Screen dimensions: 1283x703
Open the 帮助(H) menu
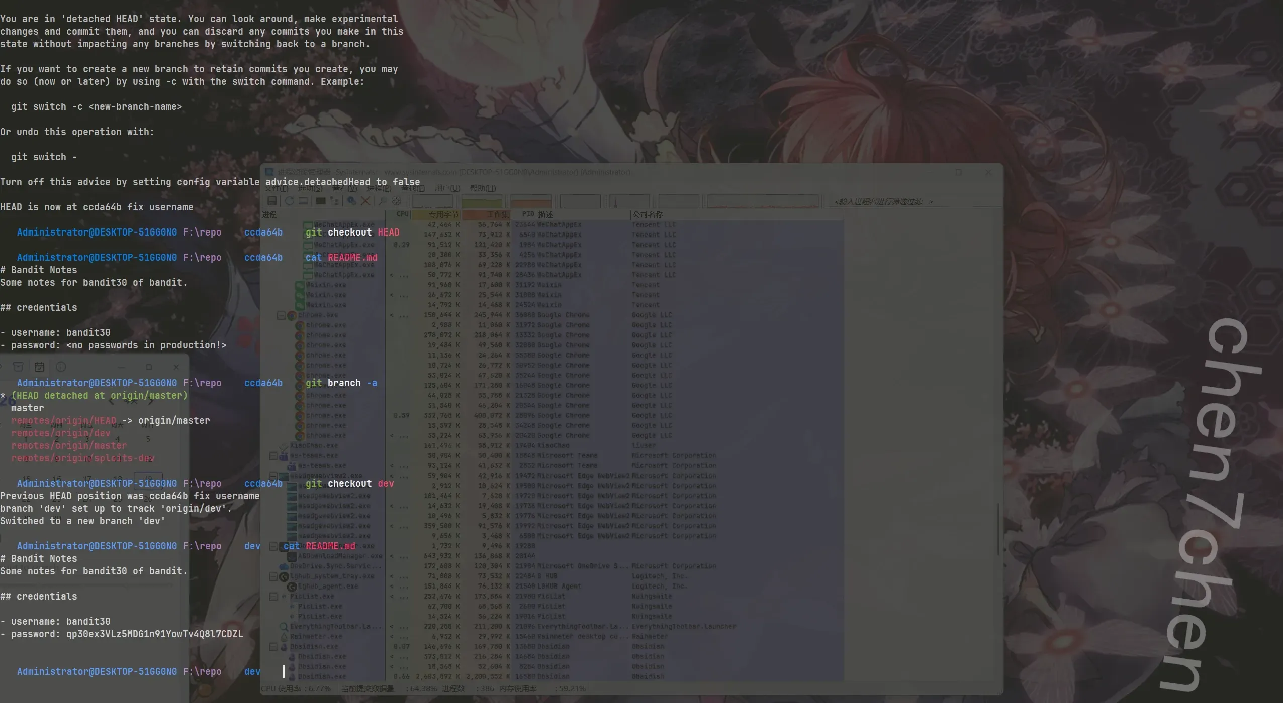click(483, 188)
